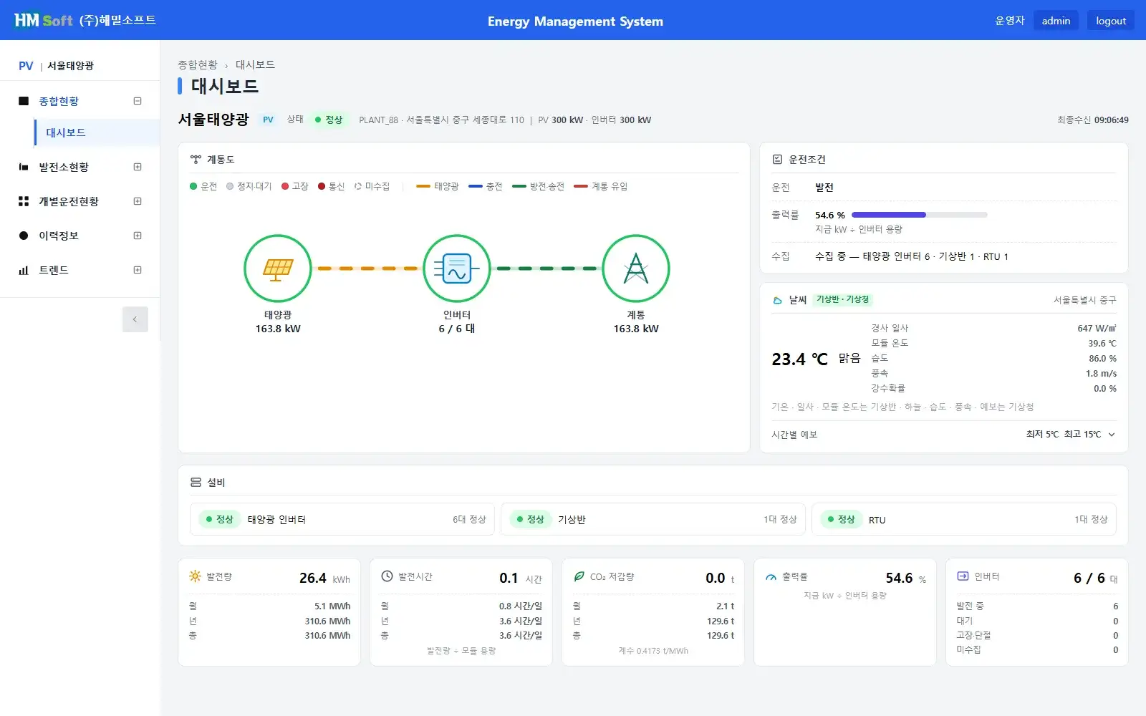The width and height of the screenshot is (1146, 716).
Task: Click the inverter 인버터 node icon
Action: (x=457, y=268)
